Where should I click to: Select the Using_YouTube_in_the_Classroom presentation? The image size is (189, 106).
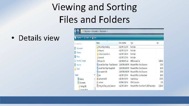pyautogui.click(x=107, y=86)
